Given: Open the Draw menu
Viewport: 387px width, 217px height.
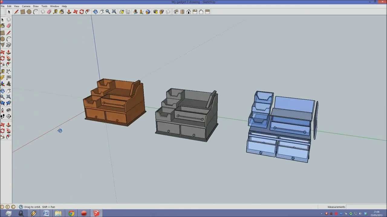Looking at the screenshot, I should pos(36,6).
